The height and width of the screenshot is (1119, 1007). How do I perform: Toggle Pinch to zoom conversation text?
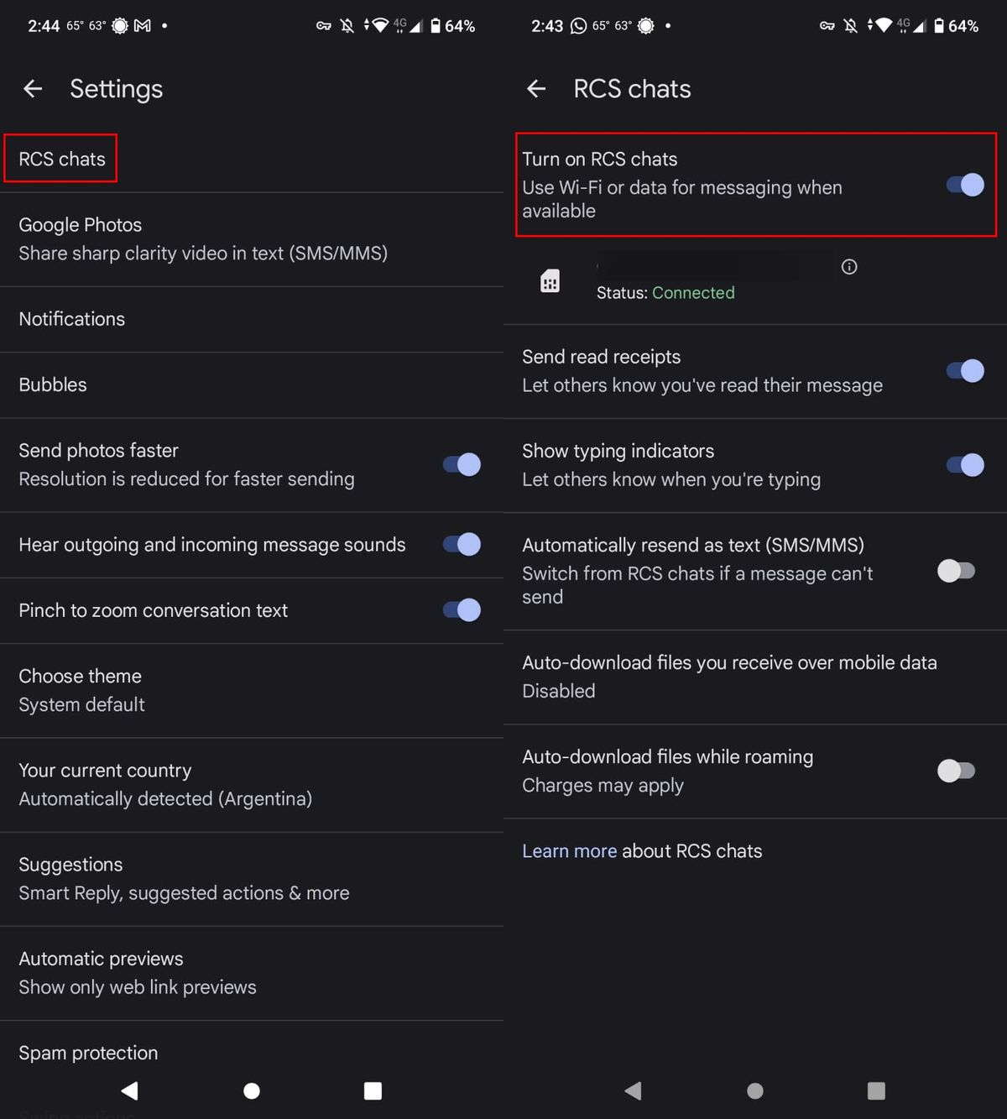tap(462, 610)
